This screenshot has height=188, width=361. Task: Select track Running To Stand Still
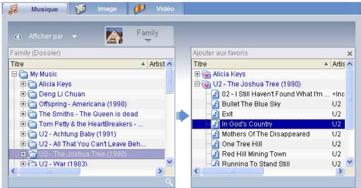(256, 163)
